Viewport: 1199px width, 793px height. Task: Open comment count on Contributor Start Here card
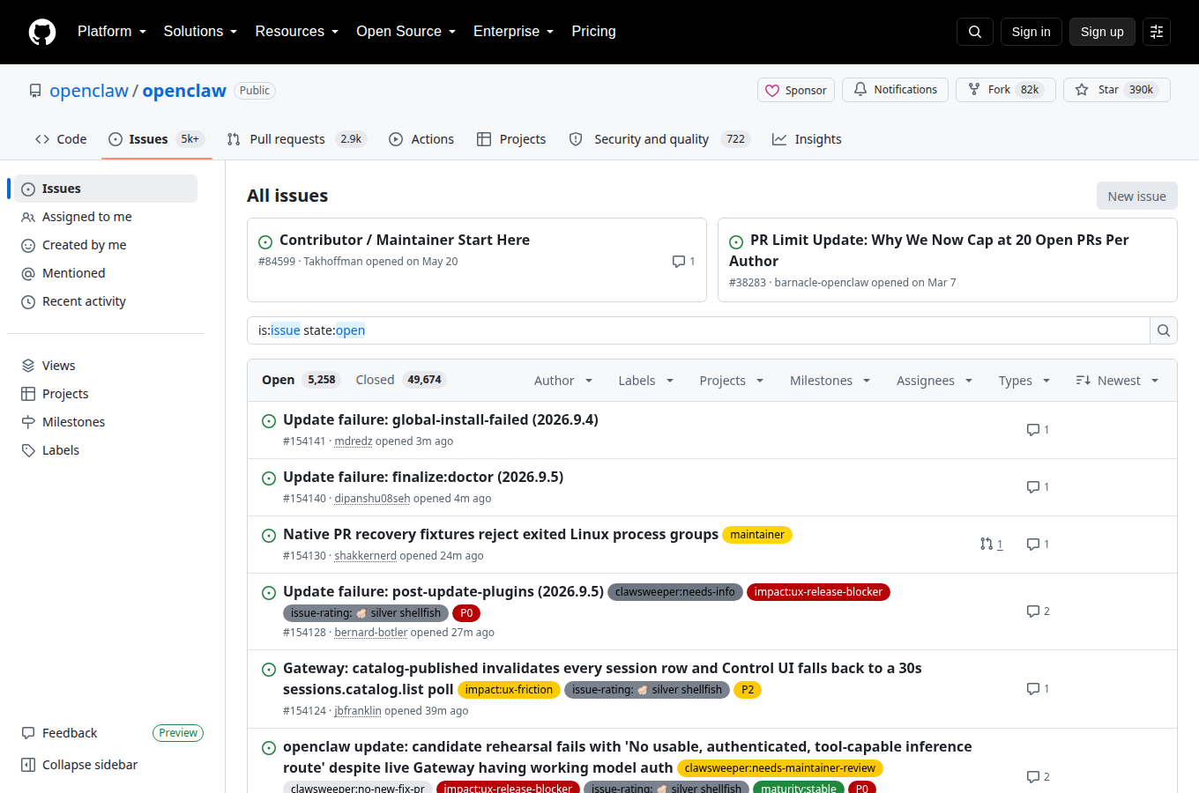683,262
